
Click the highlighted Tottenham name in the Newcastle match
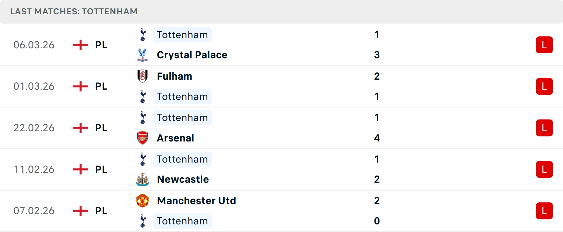(182, 159)
